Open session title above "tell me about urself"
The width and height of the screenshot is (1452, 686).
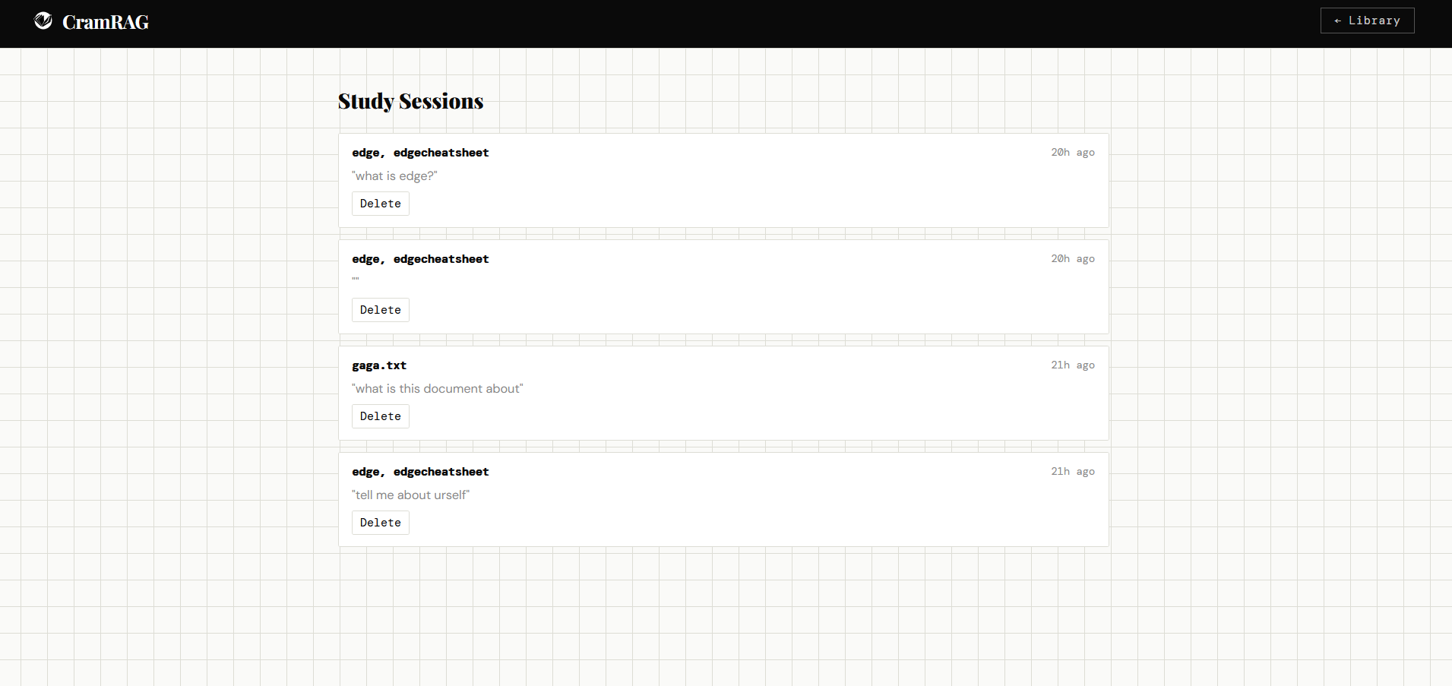click(420, 472)
